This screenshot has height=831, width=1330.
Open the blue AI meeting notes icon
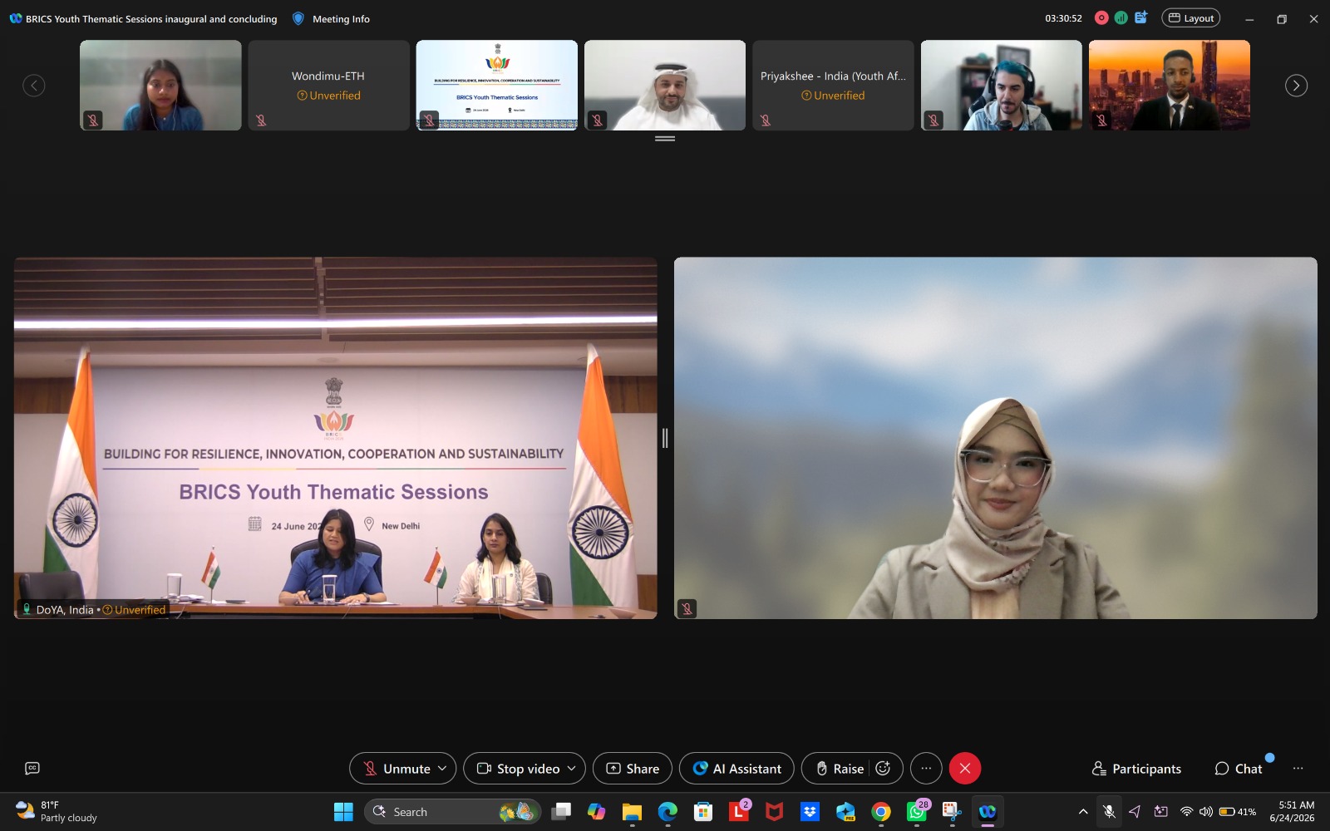click(1141, 17)
